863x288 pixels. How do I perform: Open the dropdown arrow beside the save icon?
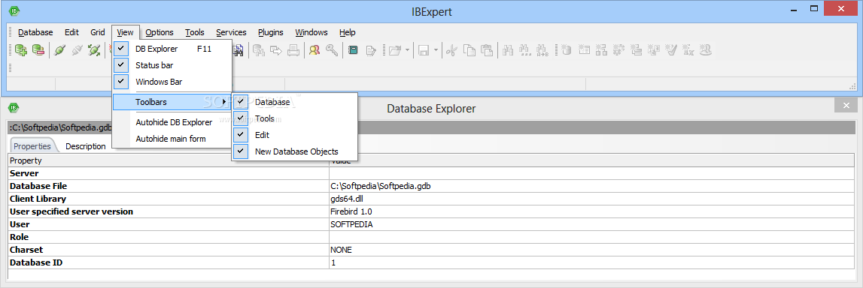pos(436,50)
